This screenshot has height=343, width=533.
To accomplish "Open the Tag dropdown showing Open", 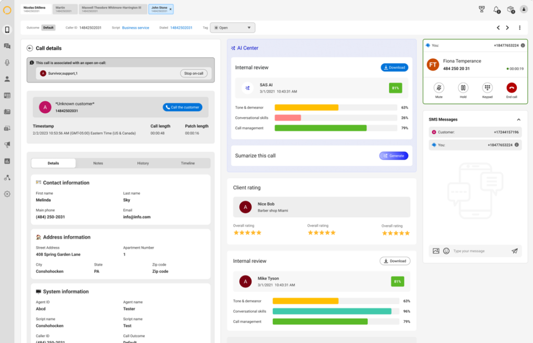I will 233,28.
